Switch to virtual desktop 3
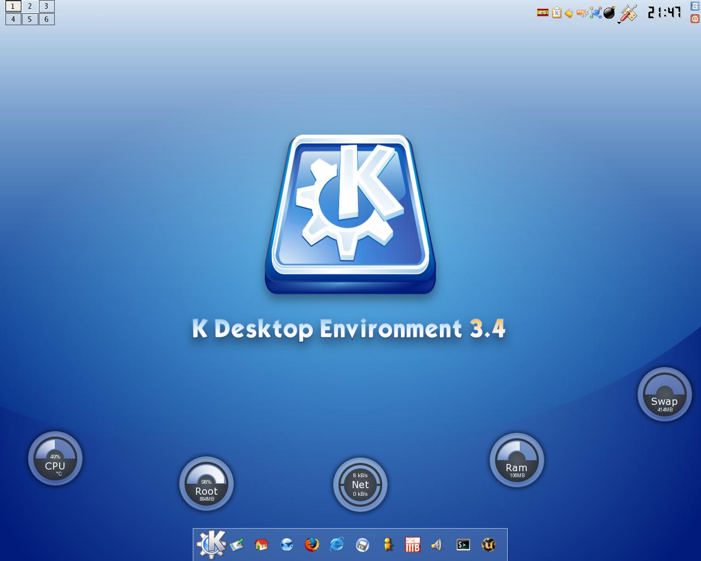The width and height of the screenshot is (701, 561). 47,7
